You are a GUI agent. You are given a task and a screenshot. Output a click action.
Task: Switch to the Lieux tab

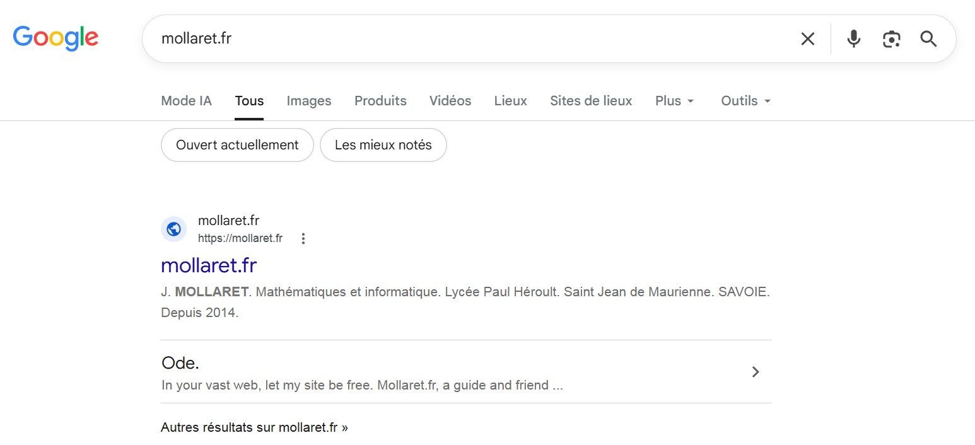pos(511,101)
